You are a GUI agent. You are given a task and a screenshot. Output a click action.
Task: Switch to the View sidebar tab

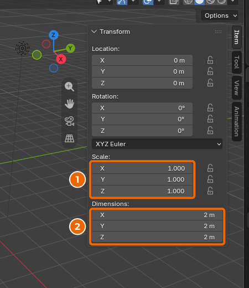237,88
